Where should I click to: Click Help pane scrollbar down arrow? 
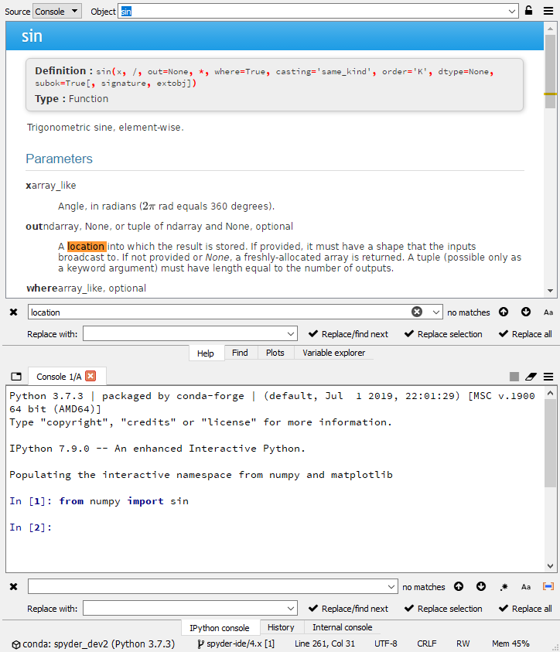[x=550, y=291]
